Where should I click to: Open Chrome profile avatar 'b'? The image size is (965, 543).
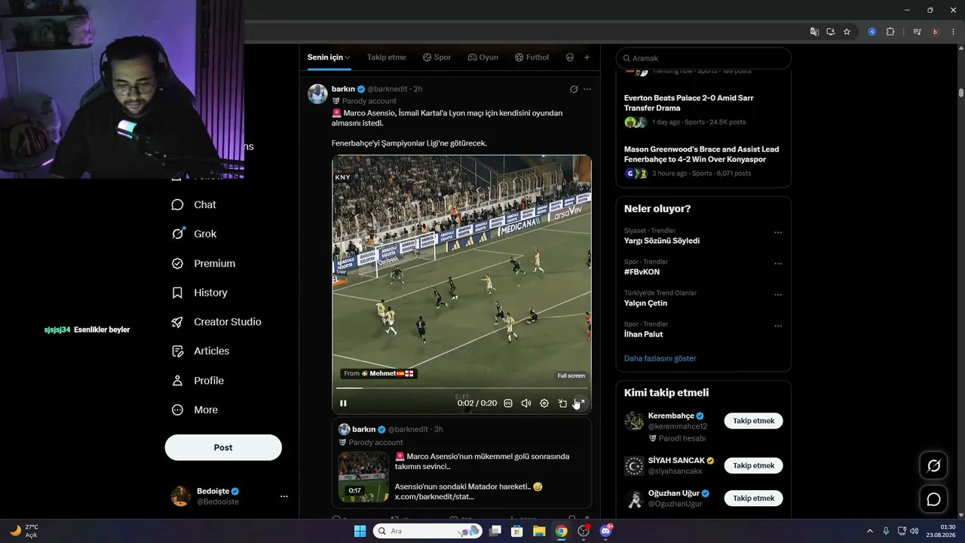tap(935, 32)
